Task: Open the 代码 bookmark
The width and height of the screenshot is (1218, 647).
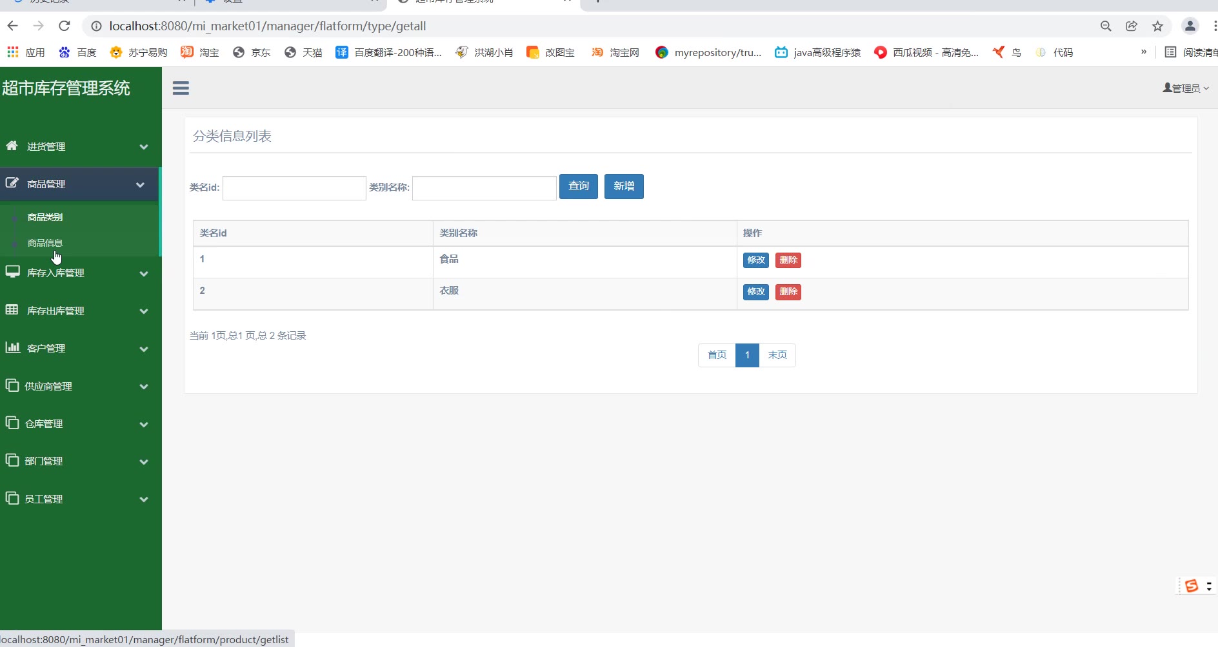Action: click(1054, 52)
